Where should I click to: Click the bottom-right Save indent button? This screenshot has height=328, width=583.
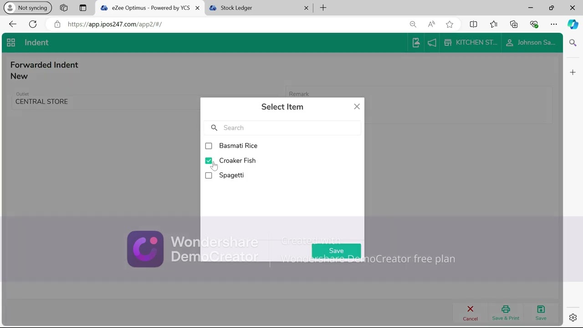541,313
